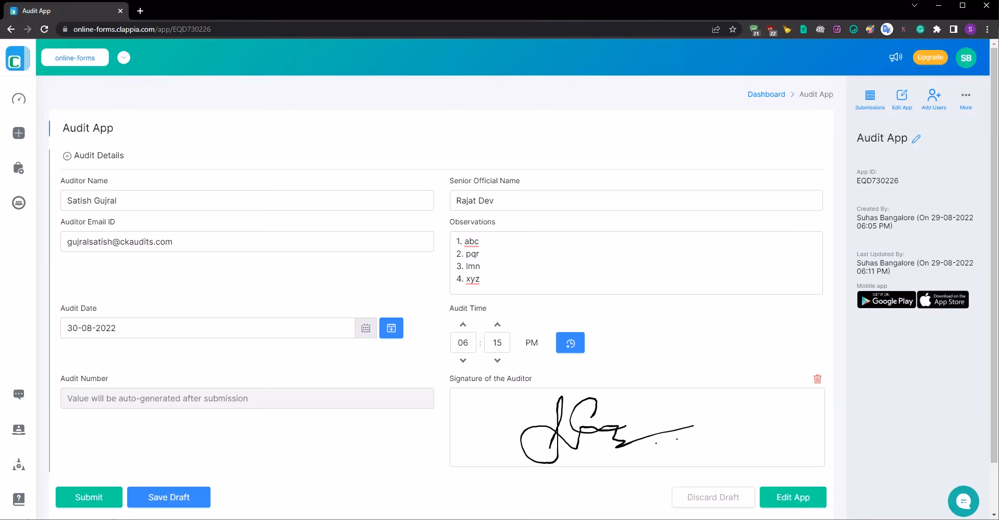Select the Audit App browser tab

(67, 11)
